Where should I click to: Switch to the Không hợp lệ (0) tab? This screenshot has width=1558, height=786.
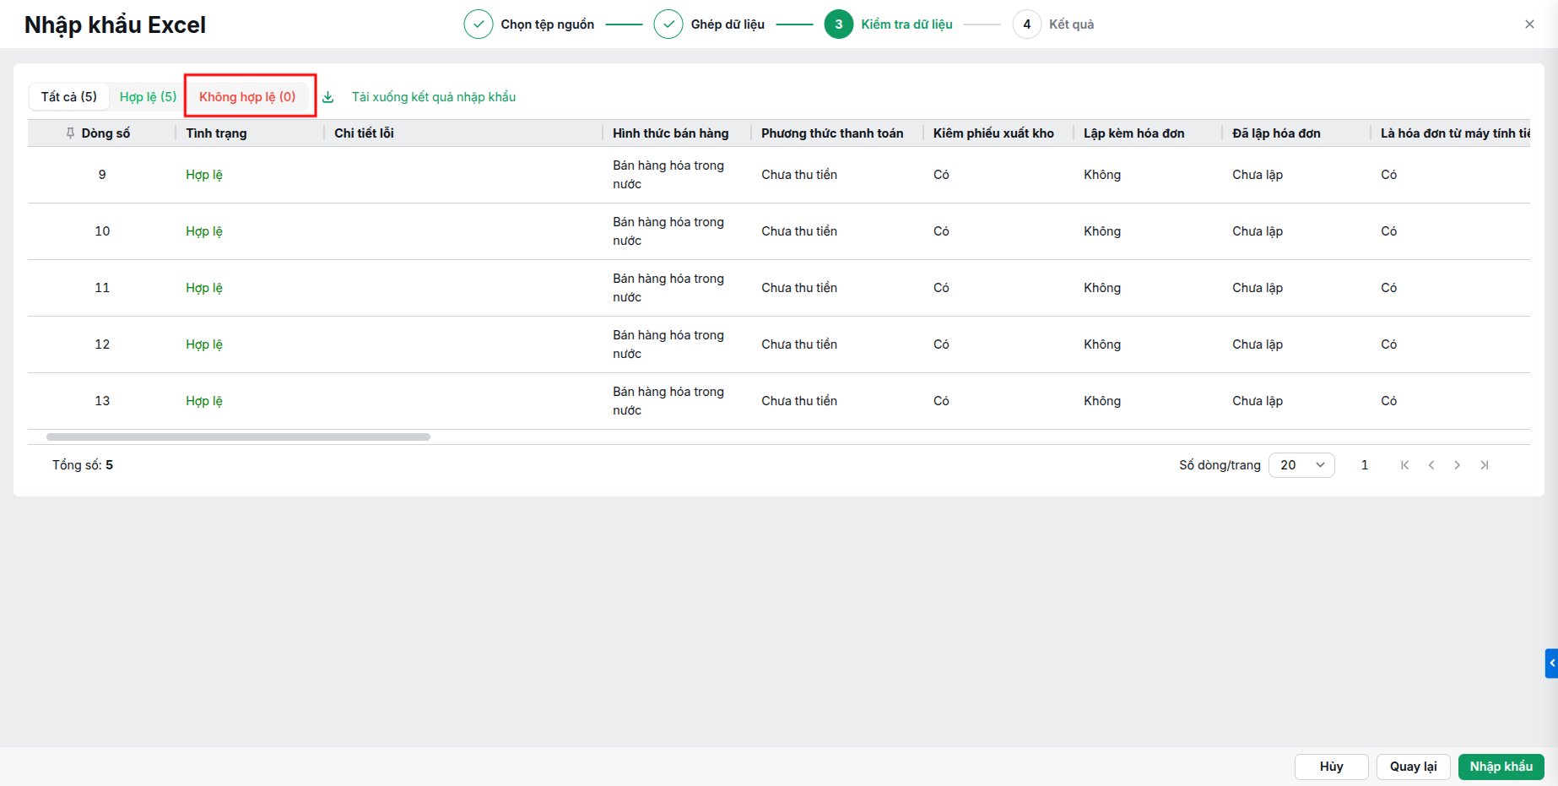(x=248, y=97)
